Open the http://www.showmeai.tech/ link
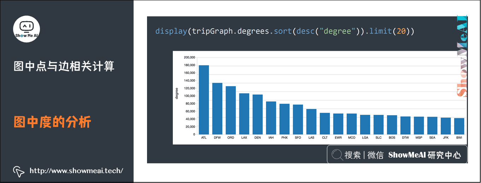Screen dimensions: 481x183 pos(76,171)
